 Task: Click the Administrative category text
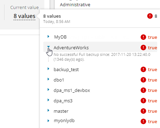click(x=75, y=5)
